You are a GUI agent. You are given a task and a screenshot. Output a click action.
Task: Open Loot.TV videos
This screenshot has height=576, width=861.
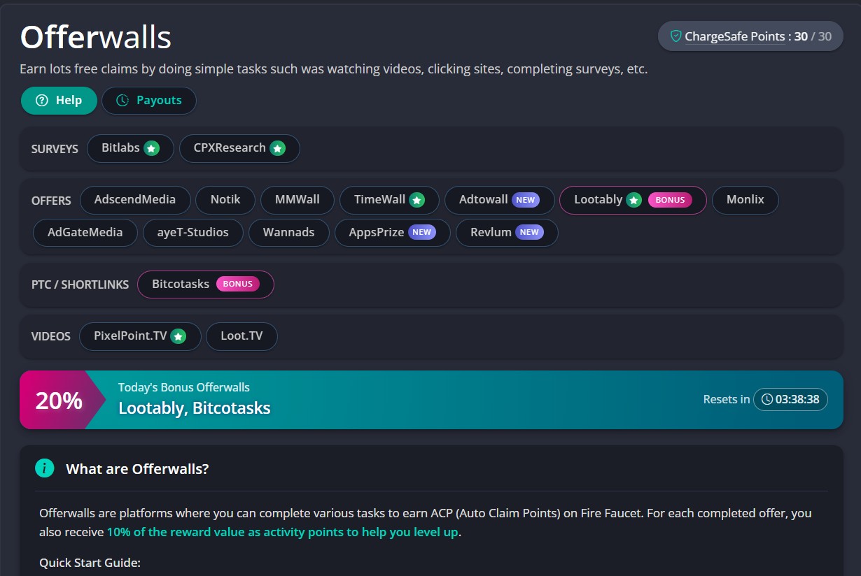[242, 336]
